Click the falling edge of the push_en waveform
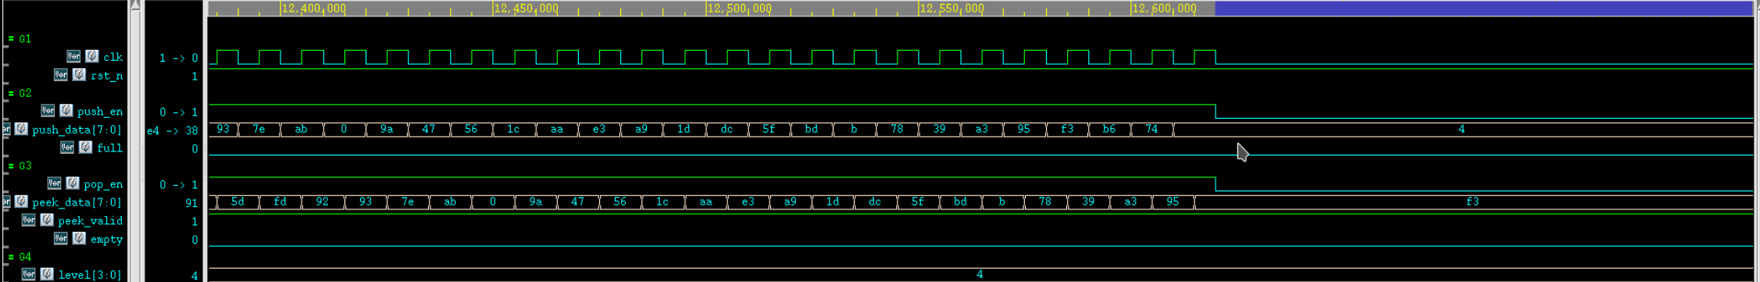 1216,112
